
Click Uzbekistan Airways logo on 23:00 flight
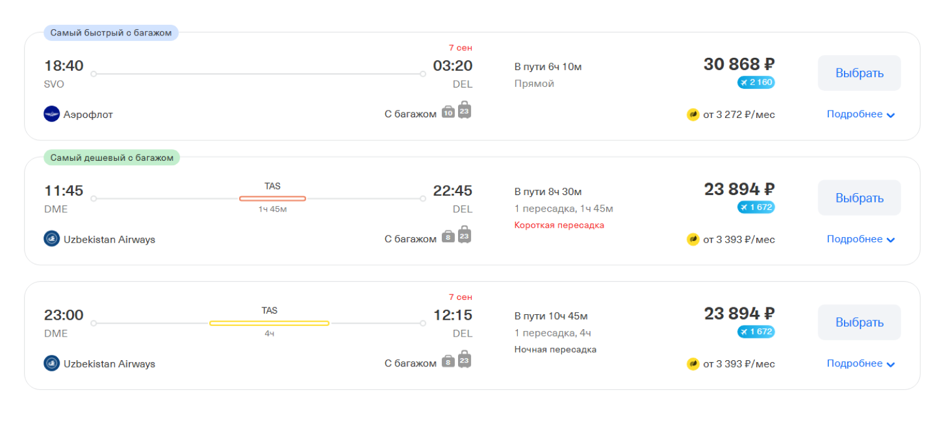tap(52, 363)
